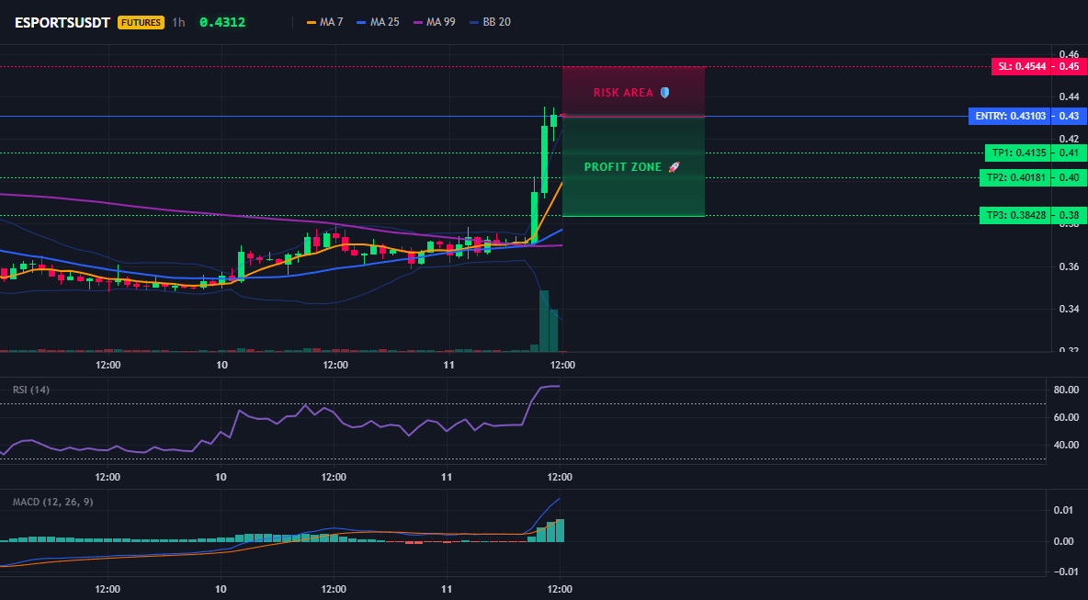This screenshot has height=600, width=1088.
Task: Click the 0.42 price axis value
Action: [x=1069, y=139]
